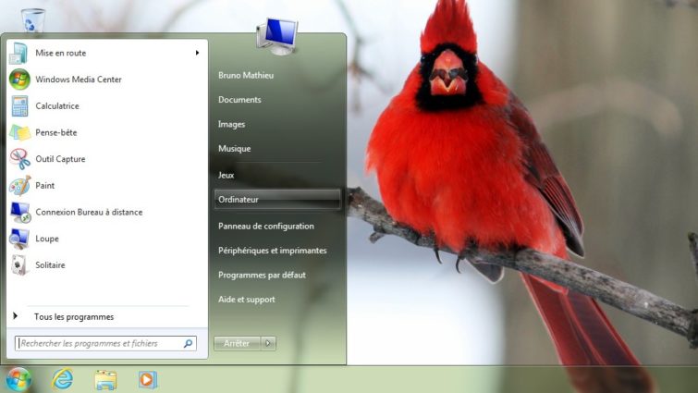
Task: Open Bruno Mathieu user folder
Action: (x=246, y=75)
